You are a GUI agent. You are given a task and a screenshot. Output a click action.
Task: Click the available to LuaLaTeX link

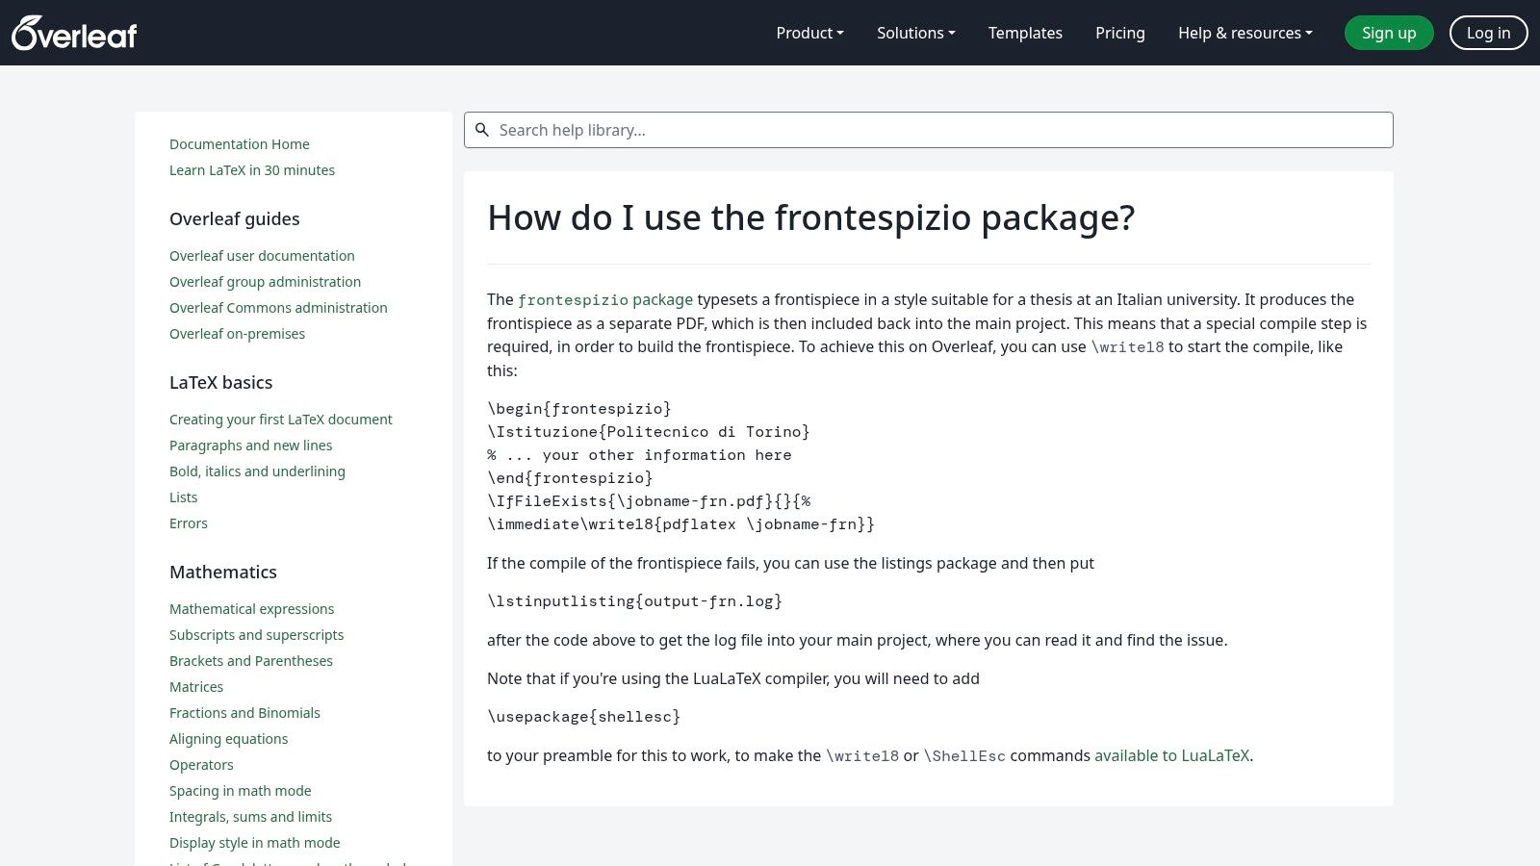coord(1170,755)
